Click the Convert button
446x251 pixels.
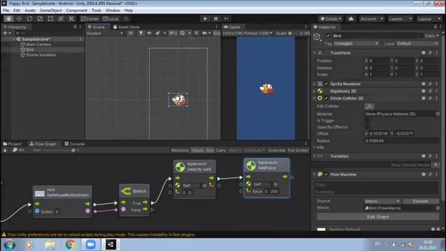[421, 201]
